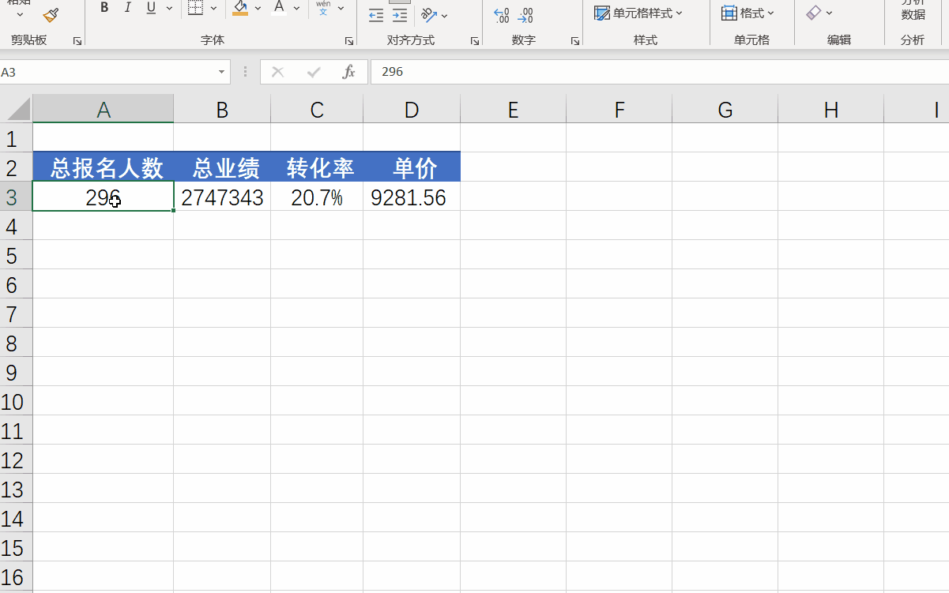
Task: Select column G header
Action: [x=725, y=110]
